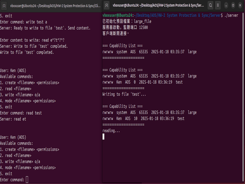The image size is (245, 184).
Task: Click the 'Server: read et' response line
Action: point(13,119)
